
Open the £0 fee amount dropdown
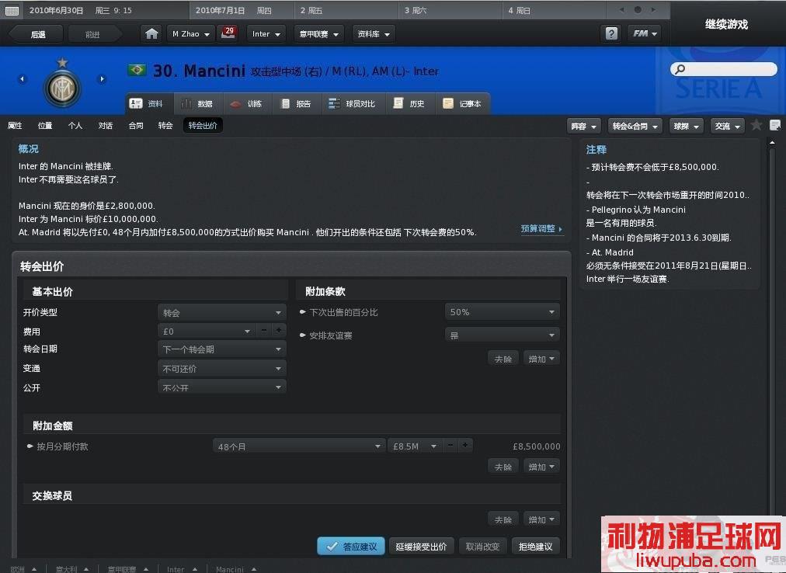pos(207,331)
